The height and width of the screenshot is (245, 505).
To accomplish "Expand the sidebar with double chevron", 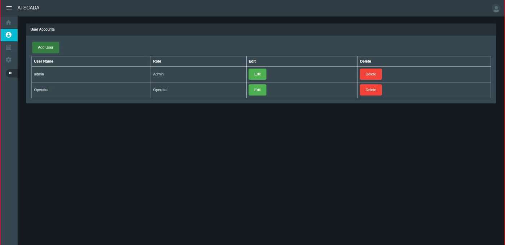I will point(10,73).
